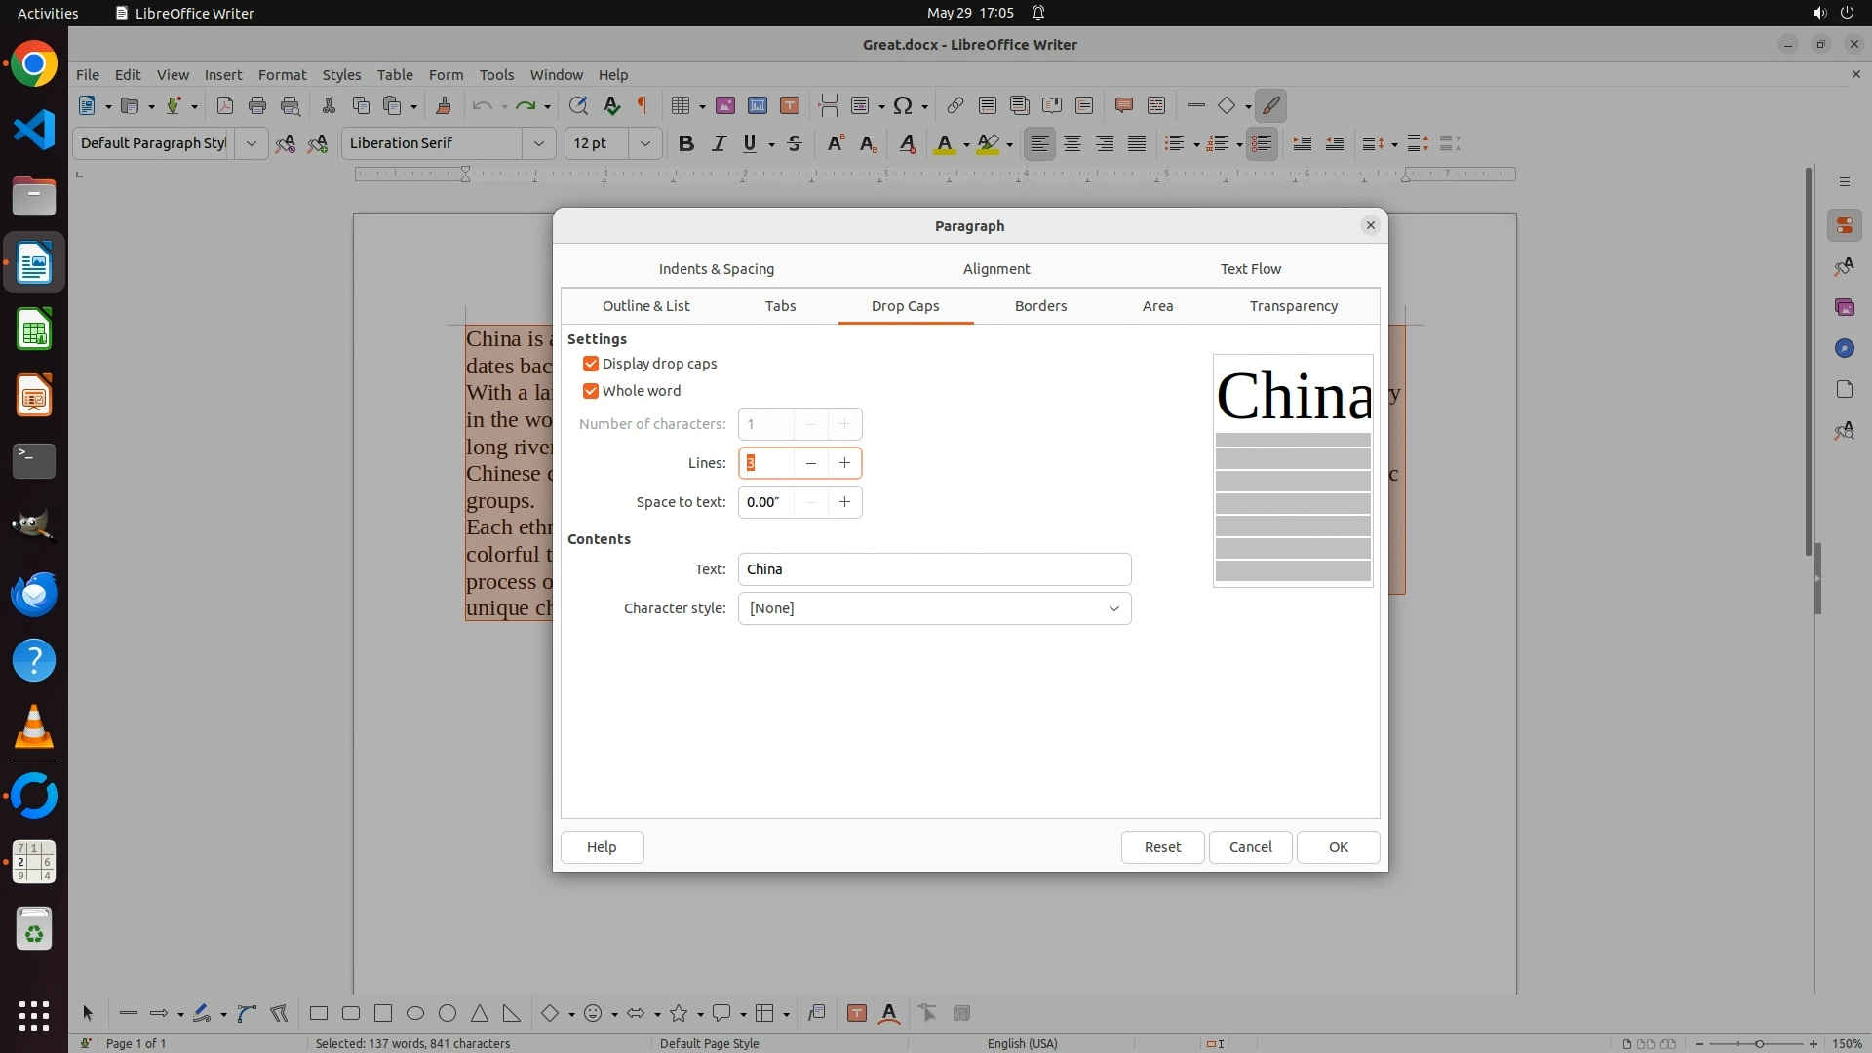The height and width of the screenshot is (1053, 1872).
Task: Click the Reset button
Action: pos(1162,847)
